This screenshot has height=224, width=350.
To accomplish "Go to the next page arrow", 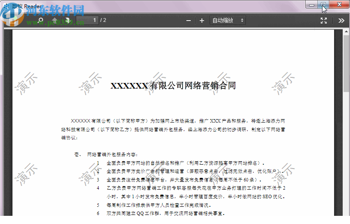I will pos(68,21).
